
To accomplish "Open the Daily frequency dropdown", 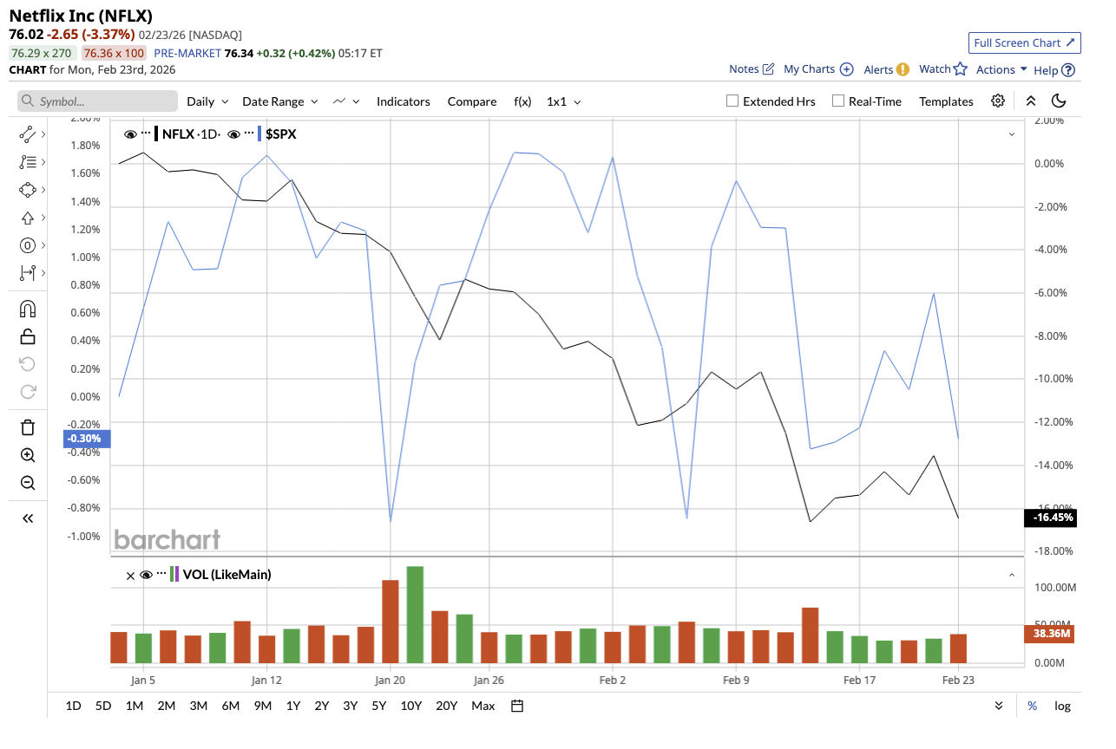I will (x=207, y=101).
